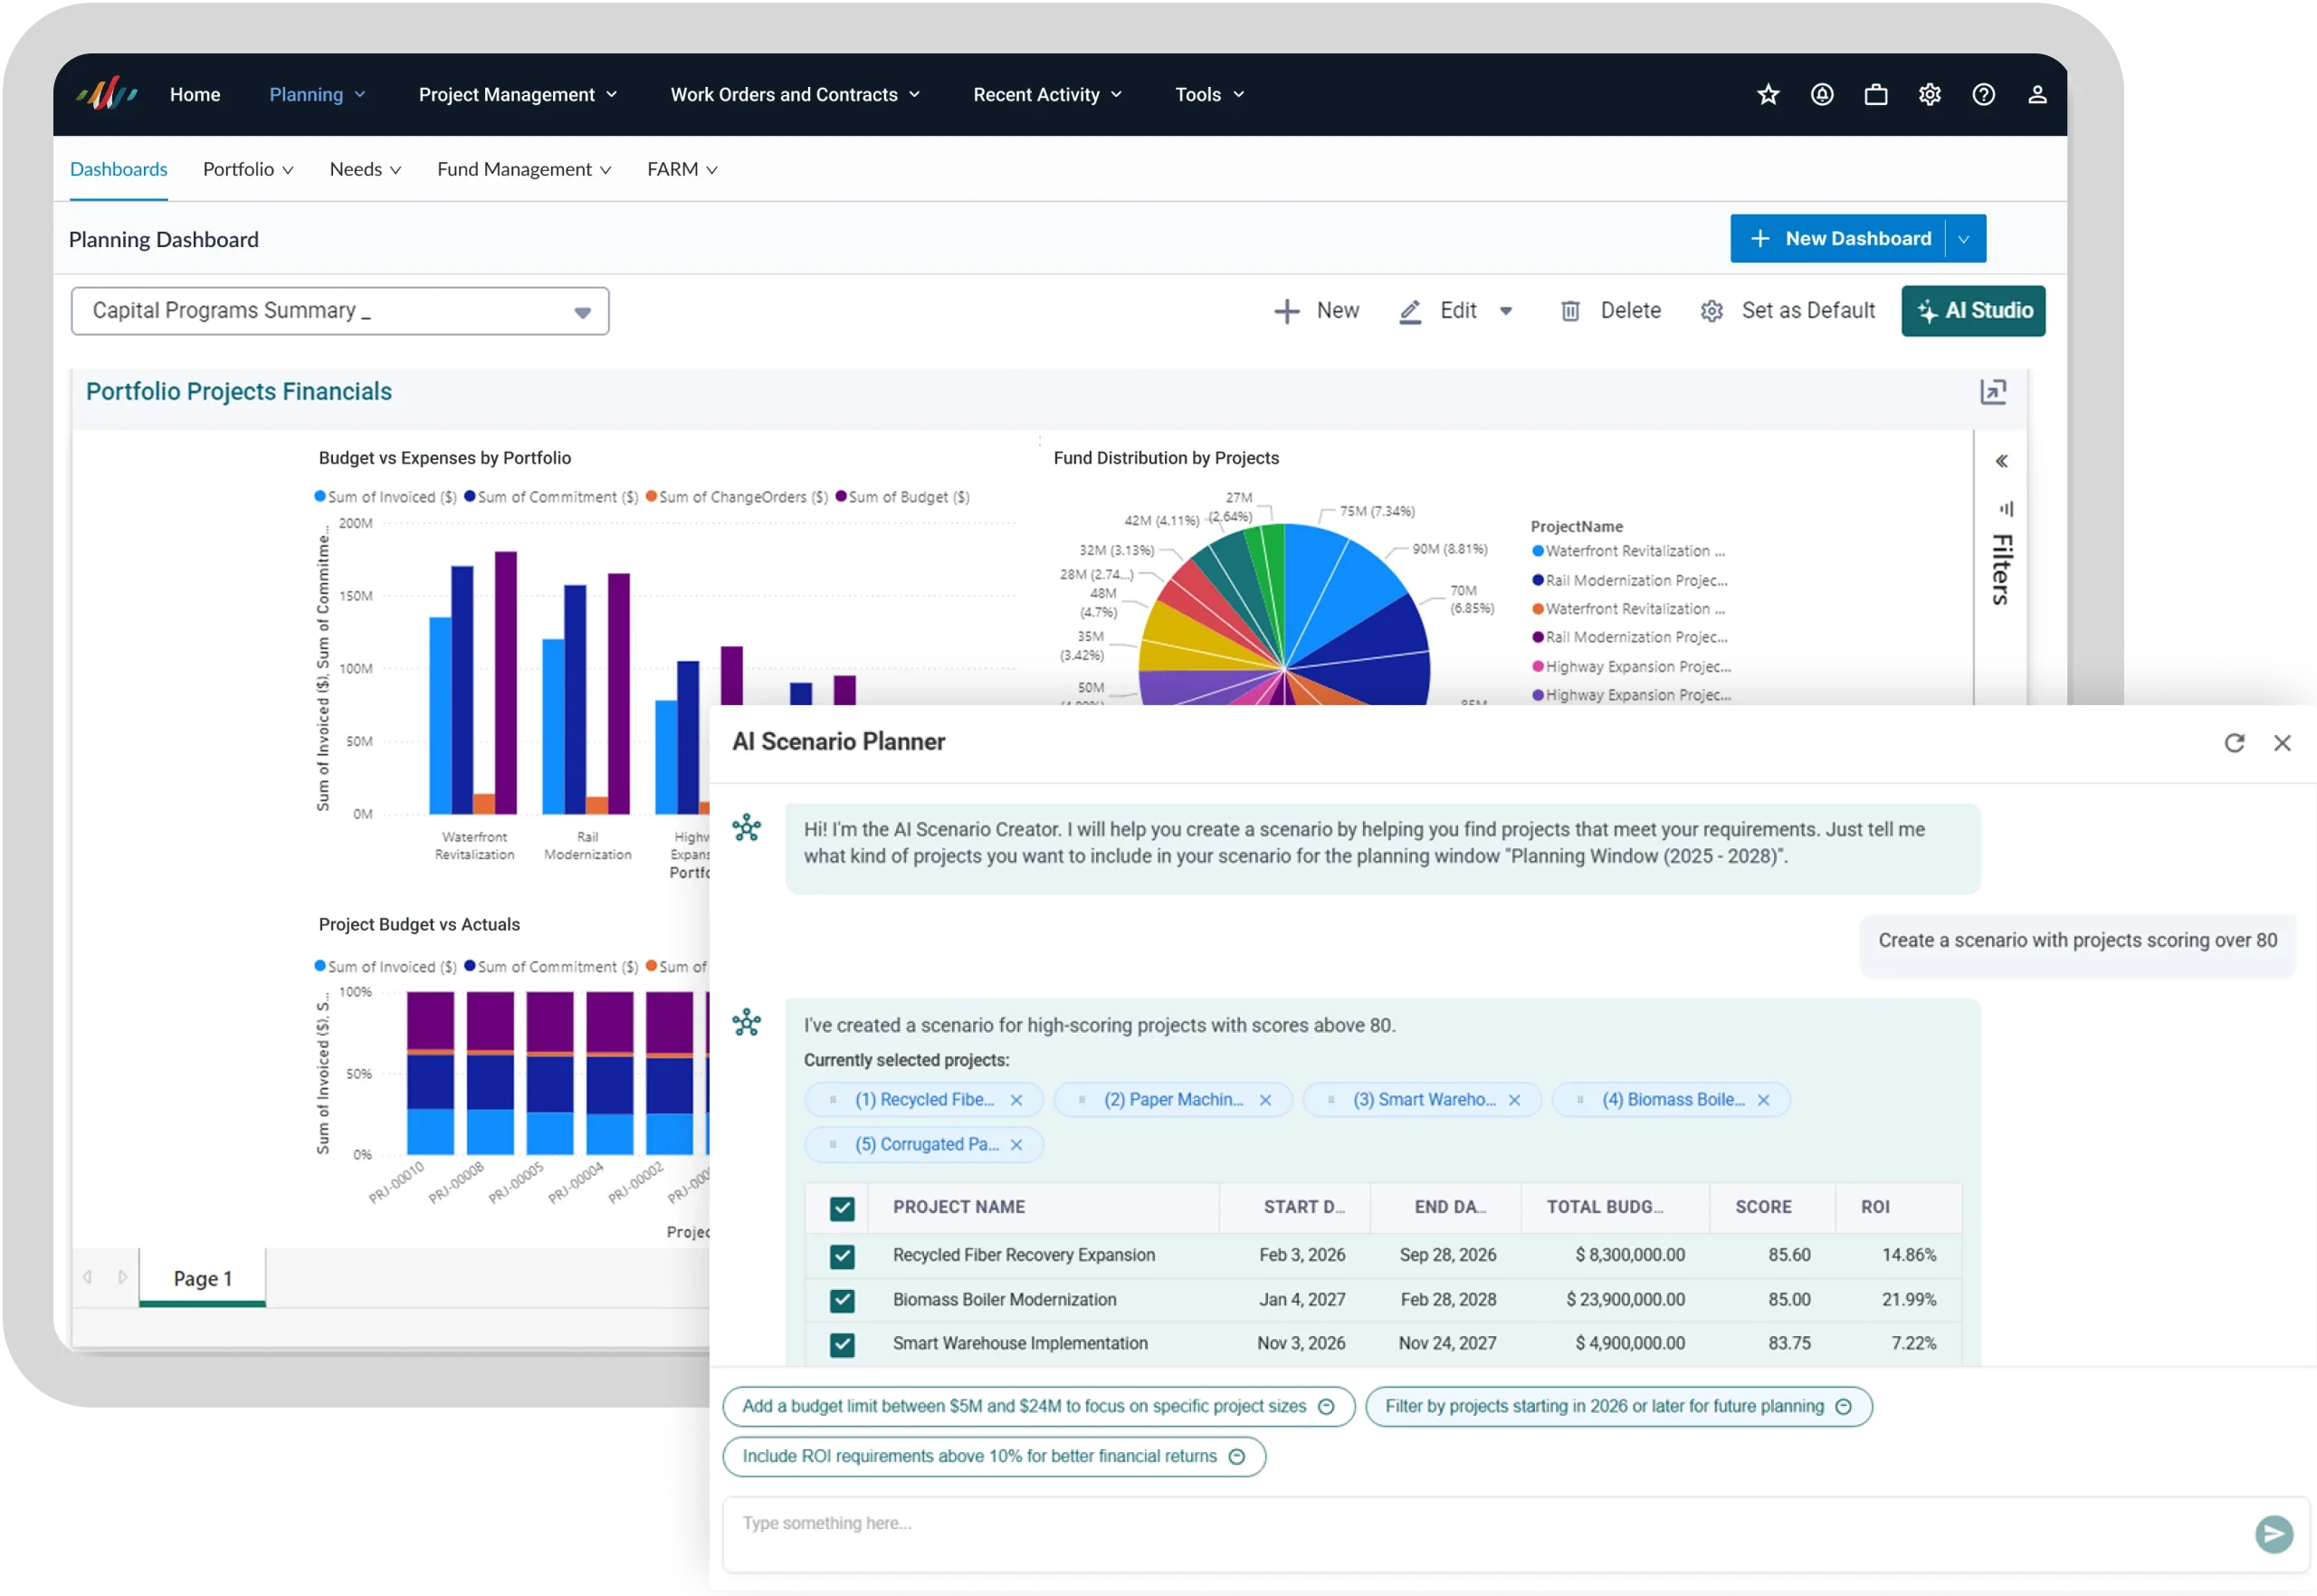Toggle the select-all projects header checkbox
The width and height of the screenshot is (2317, 1596).
tap(842, 1208)
